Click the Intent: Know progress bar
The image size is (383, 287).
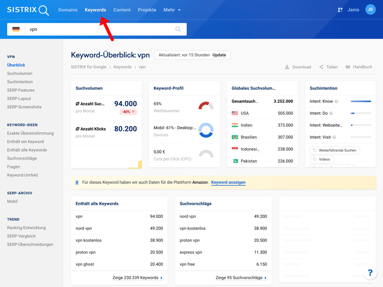point(360,101)
